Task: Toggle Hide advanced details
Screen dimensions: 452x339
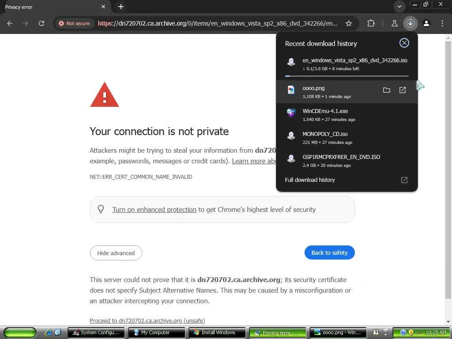Action: pyautogui.click(x=116, y=253)
